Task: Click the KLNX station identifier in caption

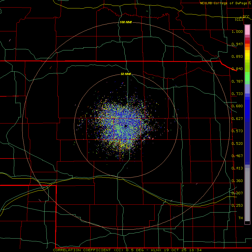Action: [157, 250]
